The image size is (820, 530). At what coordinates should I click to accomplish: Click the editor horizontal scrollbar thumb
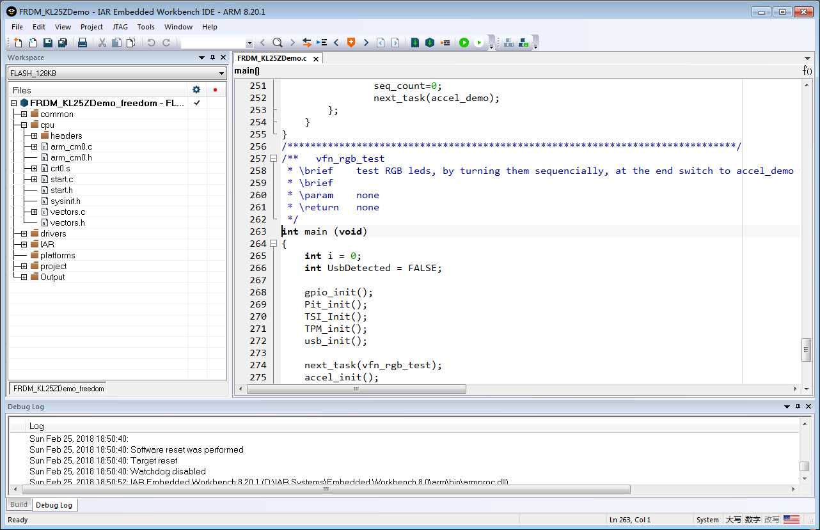pos(357,389)
